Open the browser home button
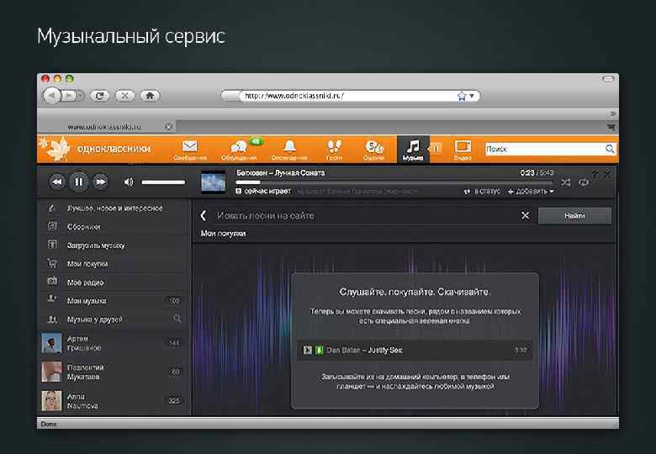 150,96
